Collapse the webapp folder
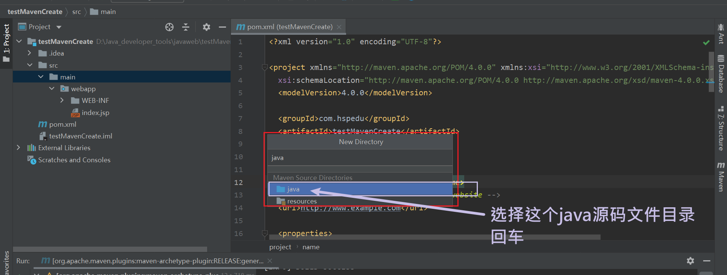Image resolution: width=727 pixels, height=275 pixels. (x=51, y=89)
